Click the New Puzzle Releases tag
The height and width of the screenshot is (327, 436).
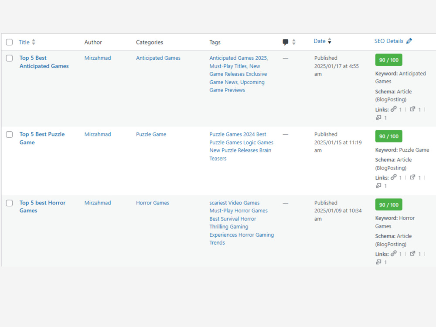[x=234, y=150]
